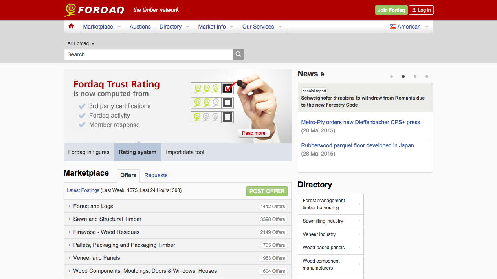The width and height of the screenshot is (497, 279).
Task: Click the American flag icon
Action: [392, 27]
